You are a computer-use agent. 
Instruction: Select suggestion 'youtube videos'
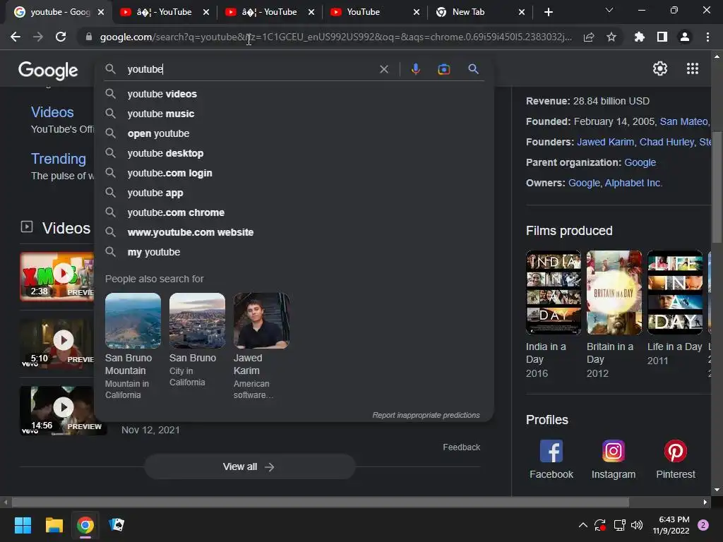(294, 94)
